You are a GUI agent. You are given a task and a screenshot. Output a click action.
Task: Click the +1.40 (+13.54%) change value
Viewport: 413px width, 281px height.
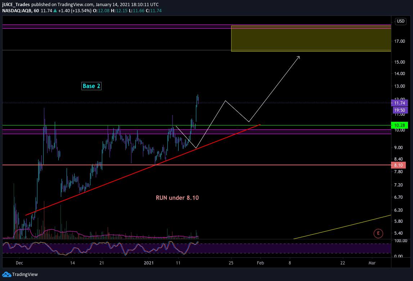[x=75, y=11]
